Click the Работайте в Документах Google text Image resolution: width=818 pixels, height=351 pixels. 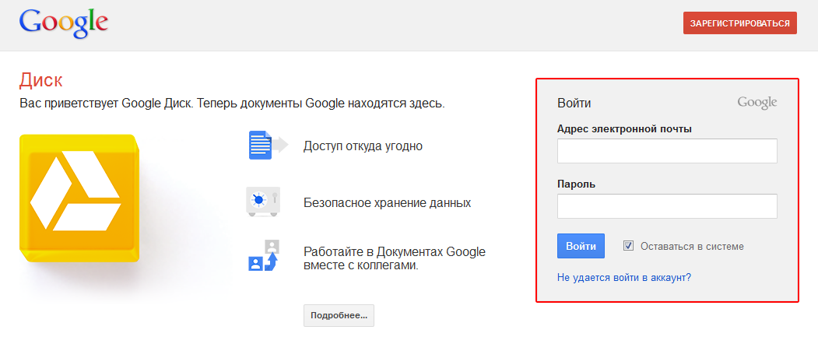tap(395, 258)
